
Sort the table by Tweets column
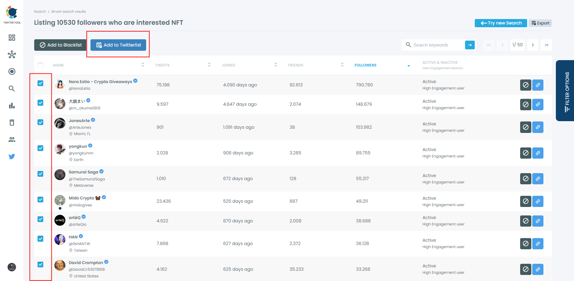[209, 65]
